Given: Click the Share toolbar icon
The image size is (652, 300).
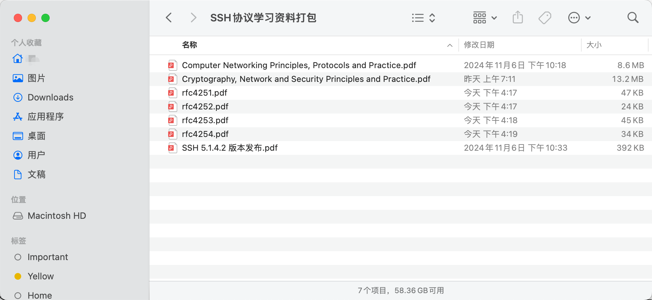Looking at the screenshot, I should point(518,17).
